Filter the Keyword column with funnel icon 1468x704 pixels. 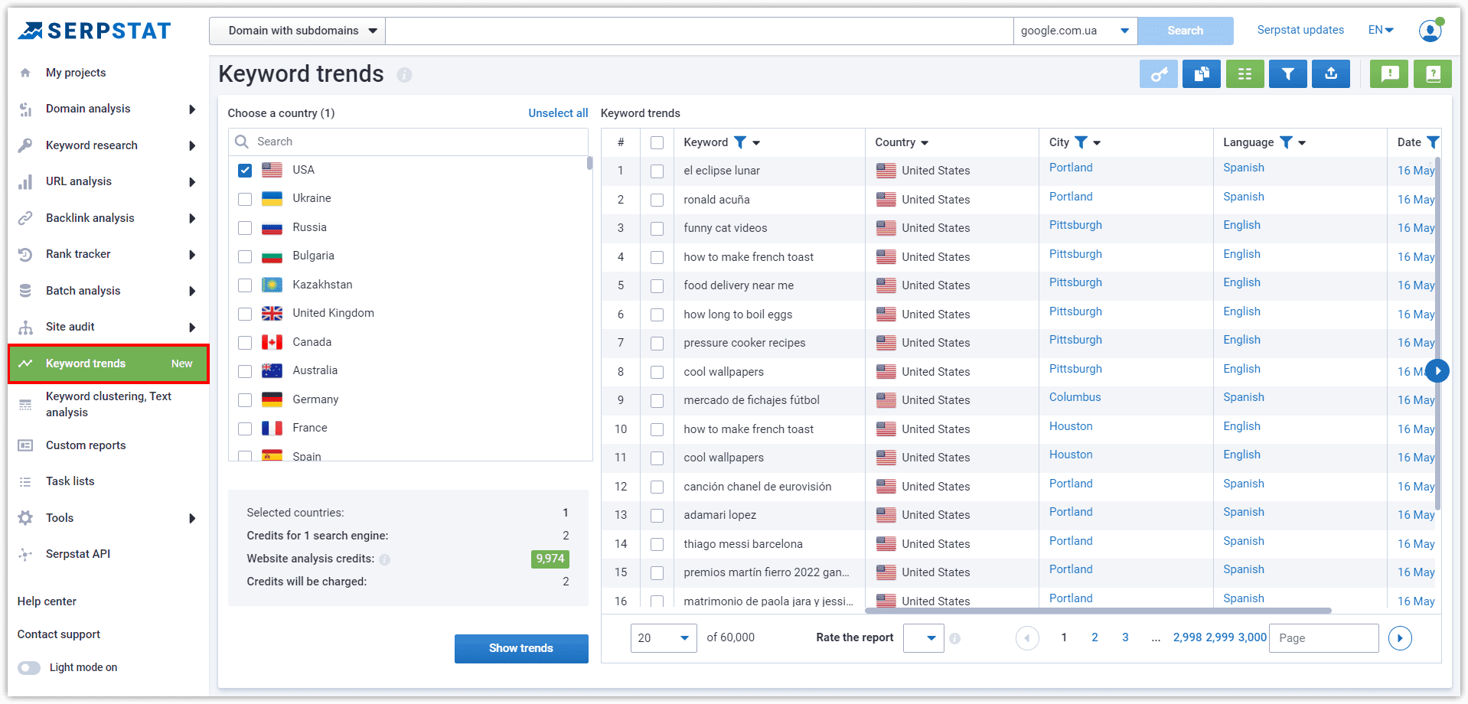pos(740,142)
